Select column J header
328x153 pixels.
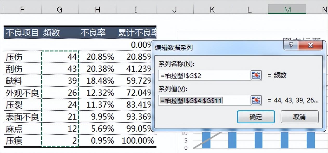(x=174, y=10)
